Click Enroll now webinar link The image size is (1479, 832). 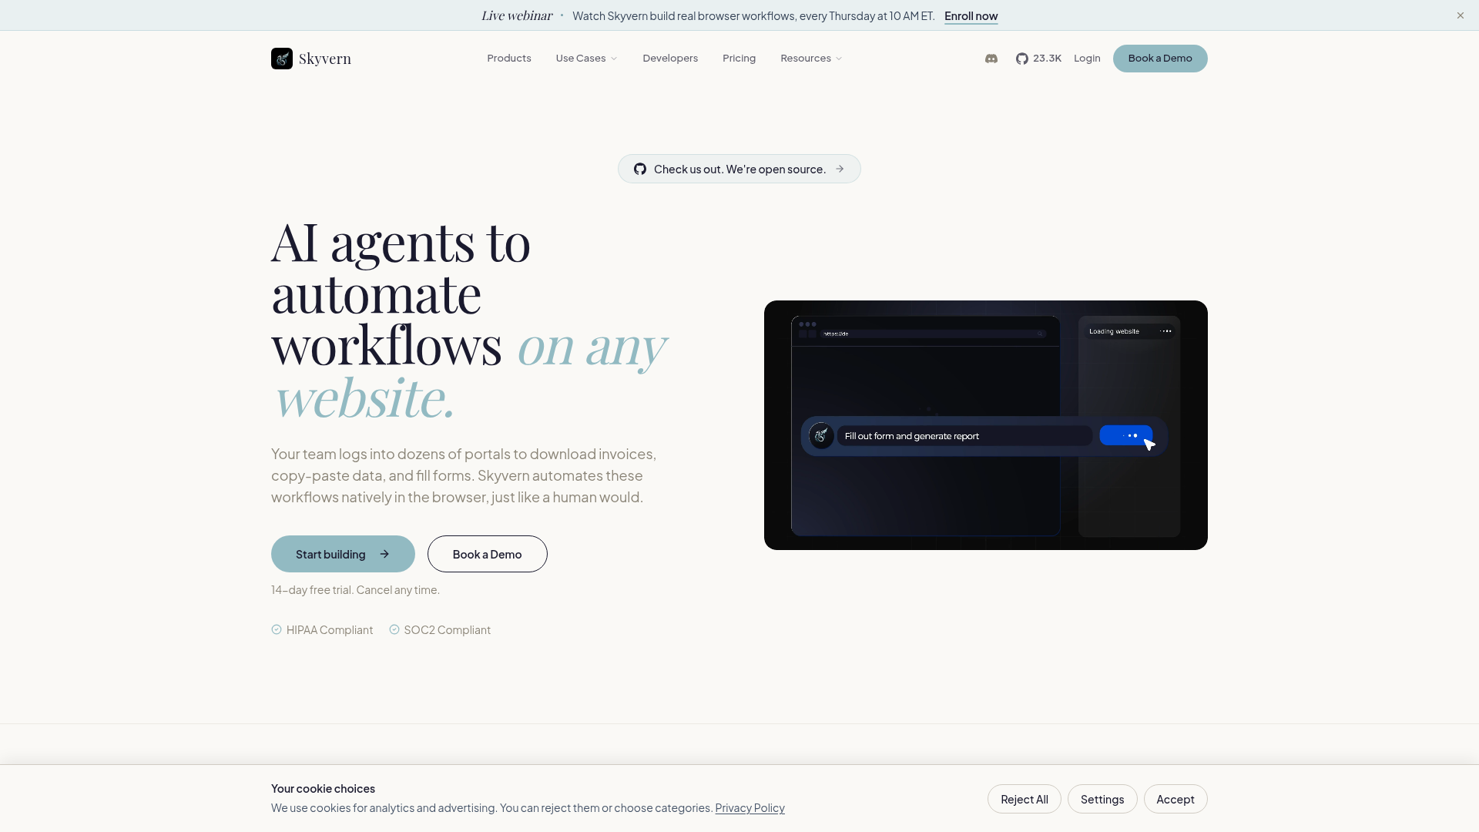click(971, 16)
